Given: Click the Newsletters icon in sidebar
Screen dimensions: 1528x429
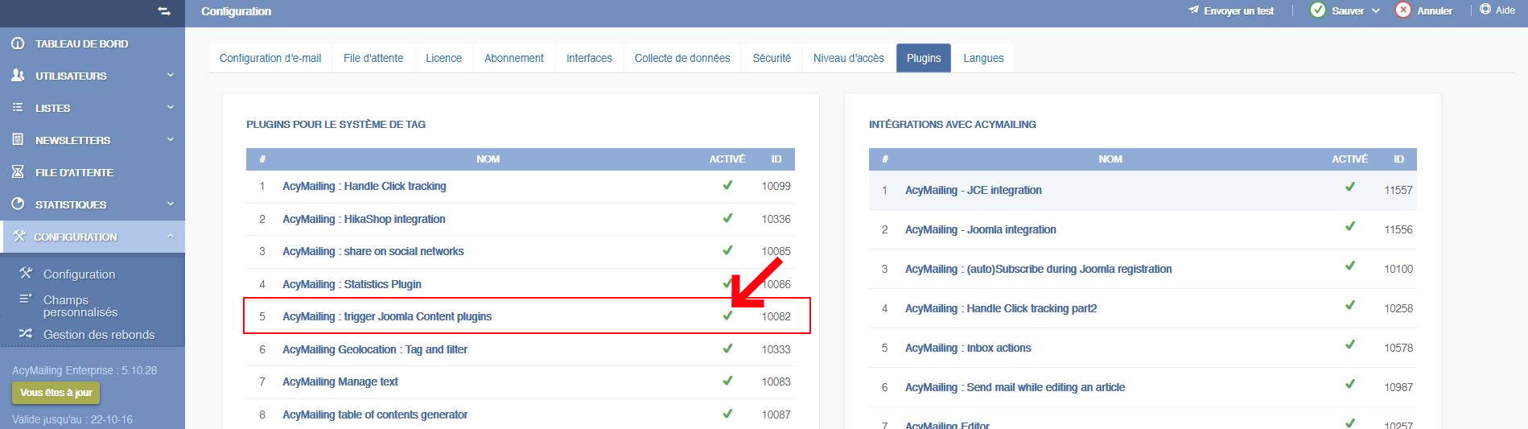Looking at the screenshot, I should [x=18, y=139].
